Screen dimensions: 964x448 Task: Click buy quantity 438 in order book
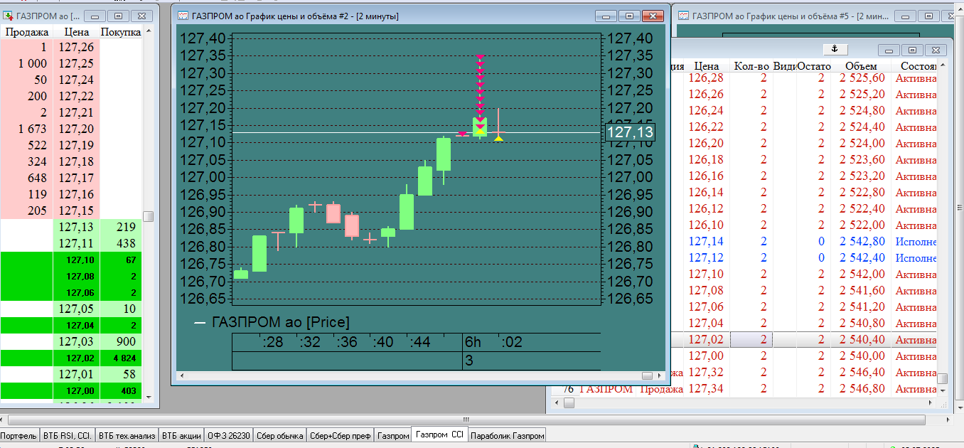[121, 243]
